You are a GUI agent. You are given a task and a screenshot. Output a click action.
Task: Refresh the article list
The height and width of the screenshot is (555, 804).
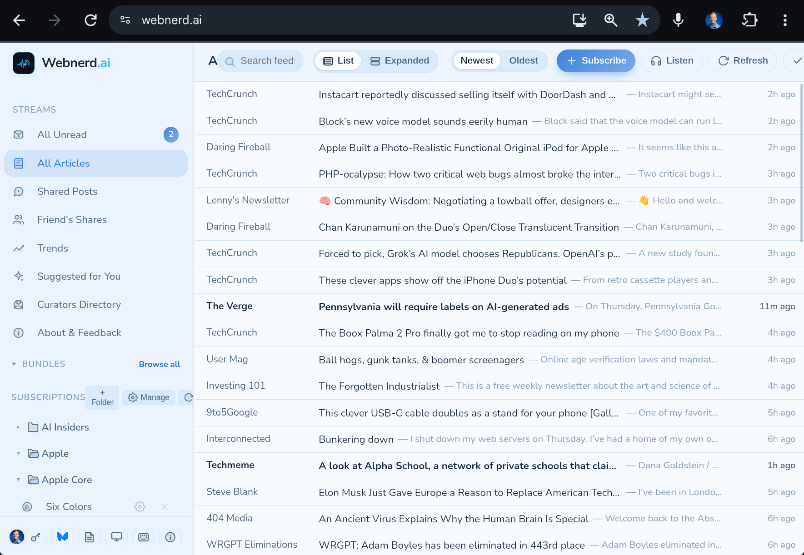[743, 61]
